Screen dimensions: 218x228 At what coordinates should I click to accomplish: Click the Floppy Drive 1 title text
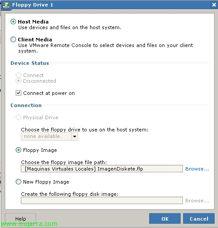click(33, 5)
